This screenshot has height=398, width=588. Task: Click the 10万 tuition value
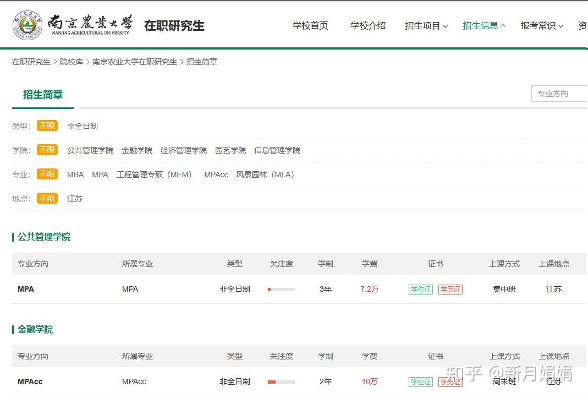tap(370, 381)
